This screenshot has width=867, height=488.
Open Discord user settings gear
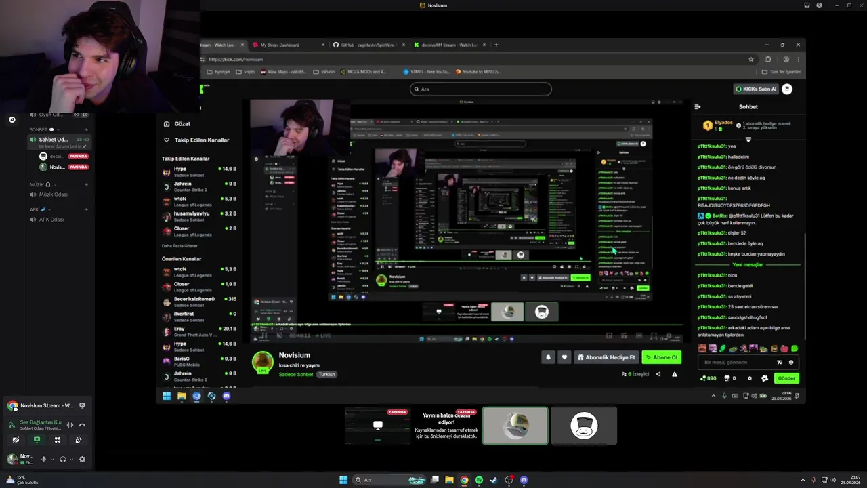click(x=82, y=459)
